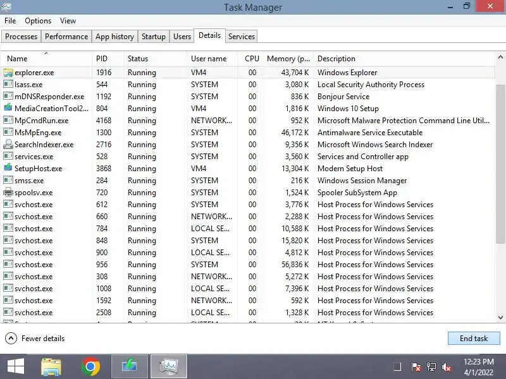Open the Windows Start button

coord(15,366)
